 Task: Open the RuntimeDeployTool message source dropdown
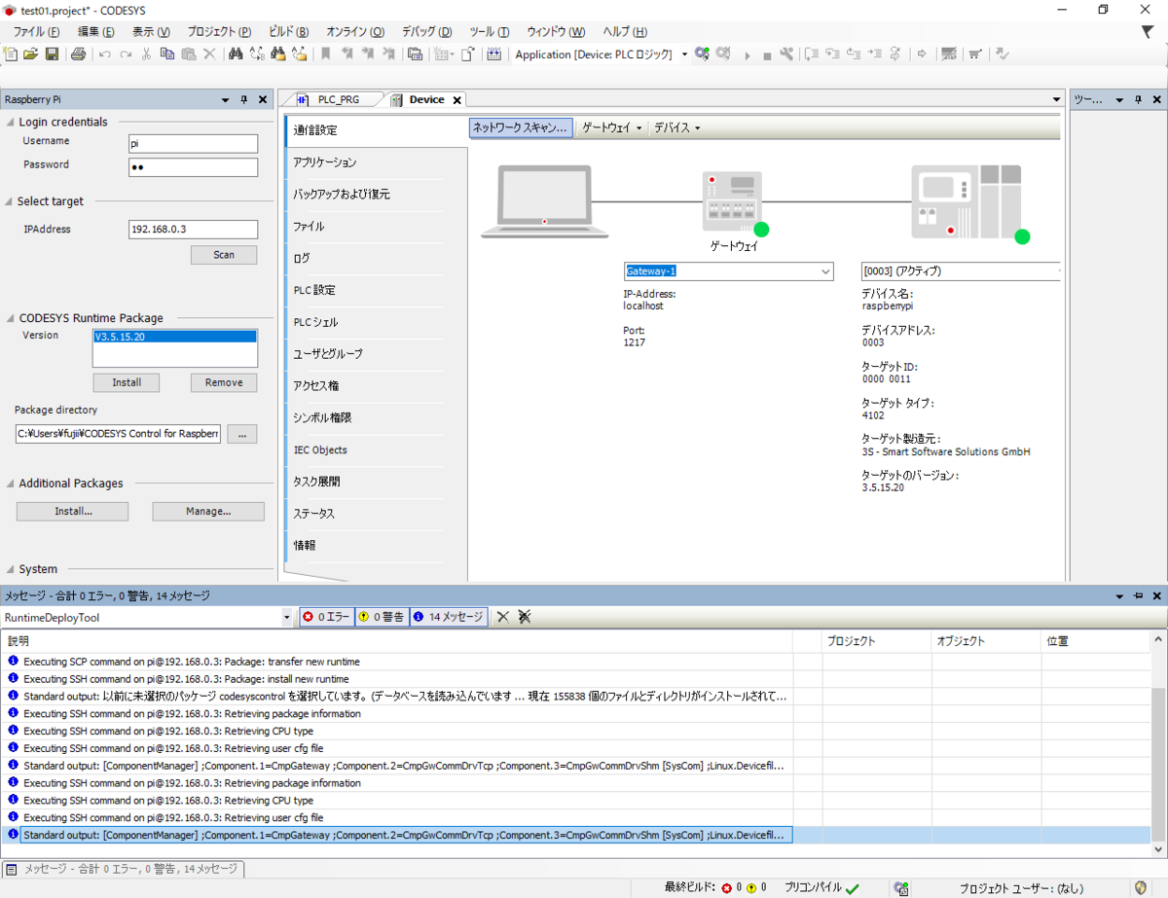(286, 618)
